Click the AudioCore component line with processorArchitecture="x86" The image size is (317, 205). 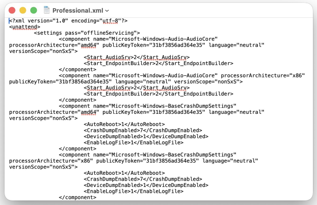(x=182, y=75)
